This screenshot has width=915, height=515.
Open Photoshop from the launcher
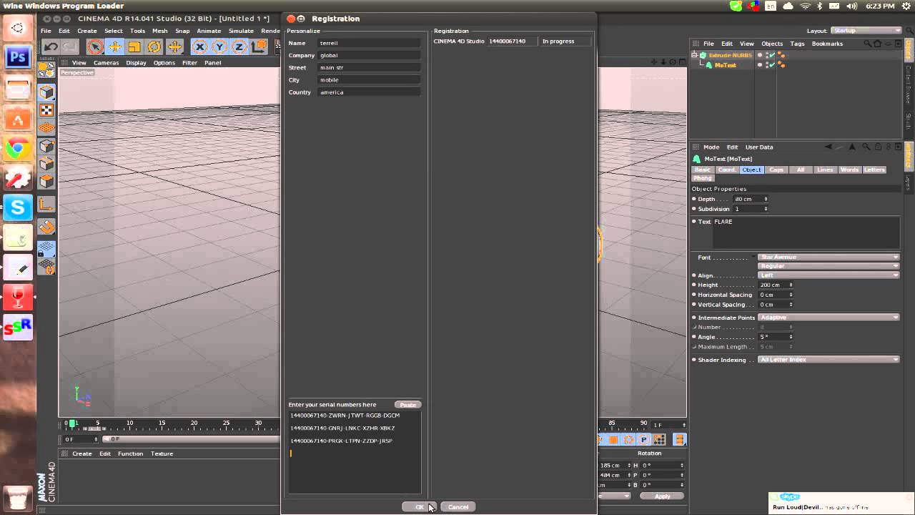point(18,57)
